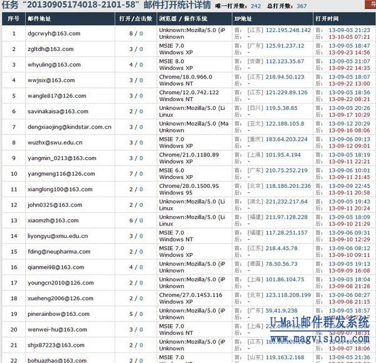This screenshot has height=363, width=376.
Task: Click the 367 total opens count
Action: (x=301, y=6)
